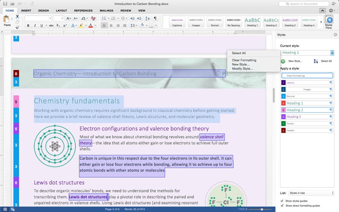Center-align the paragraph text
Image resolution: width=339 pixels, height=212 pixels.
[x=111, y=26]
